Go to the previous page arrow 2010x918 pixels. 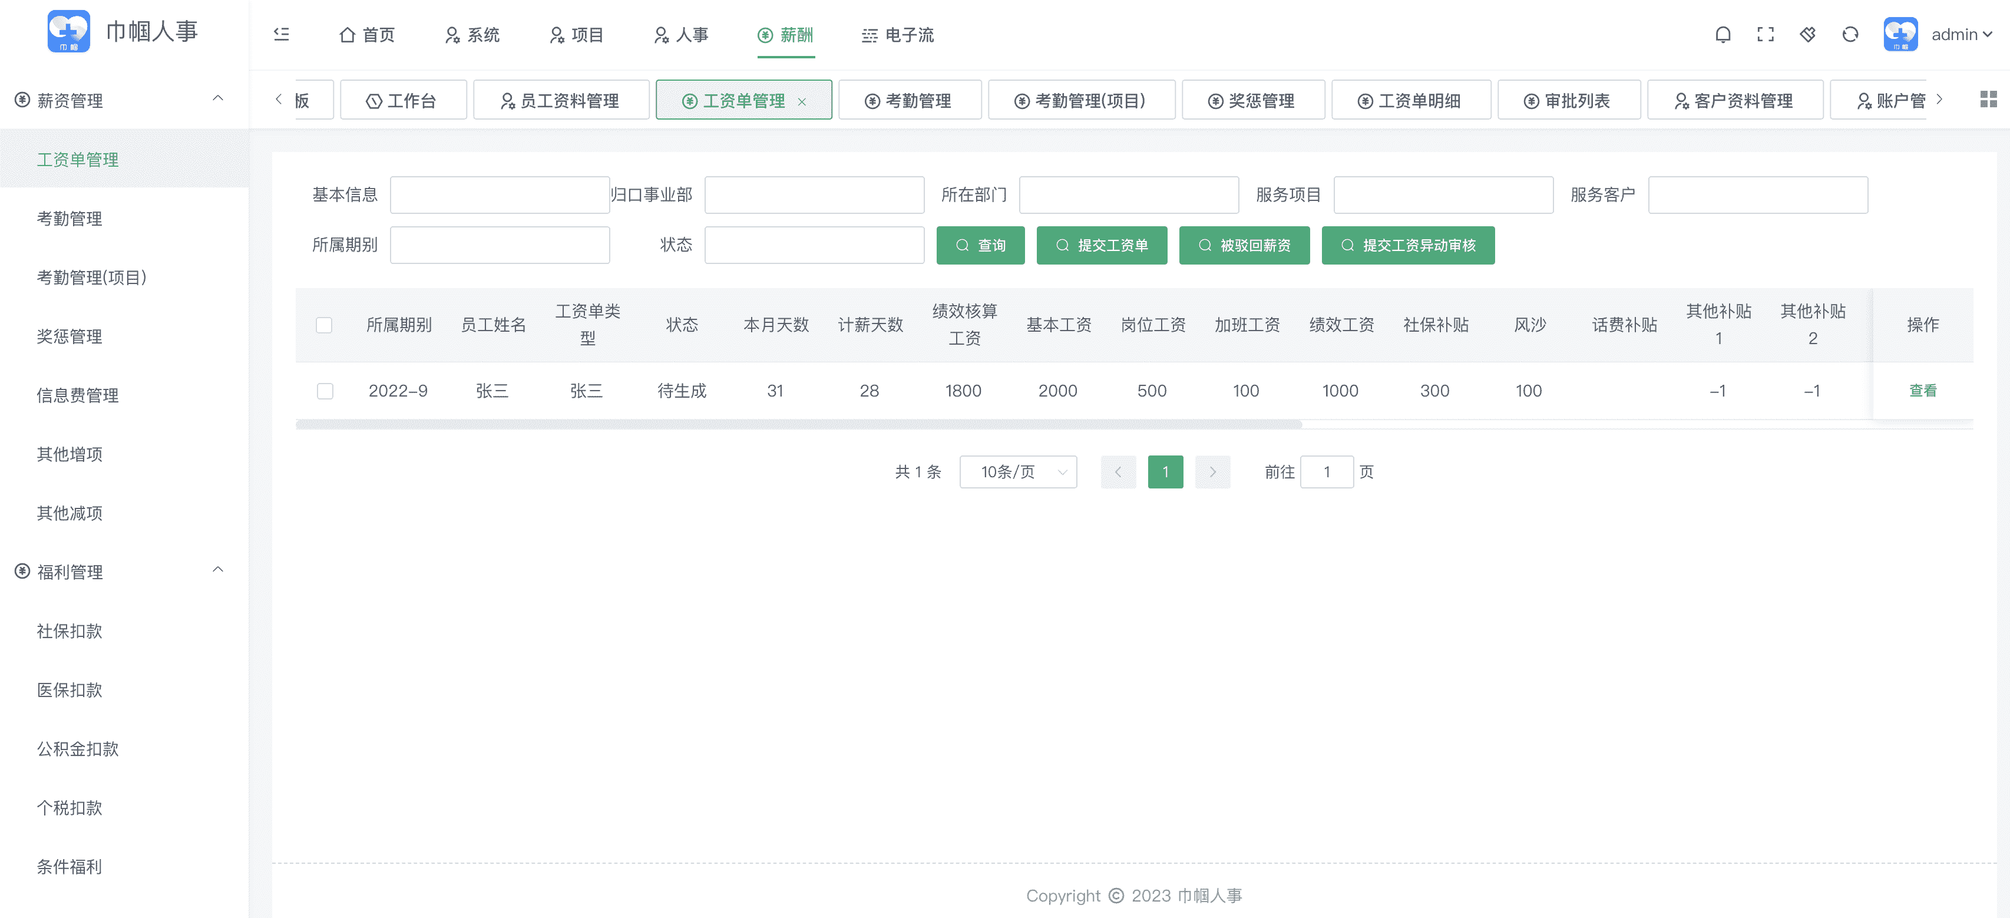1118,471
